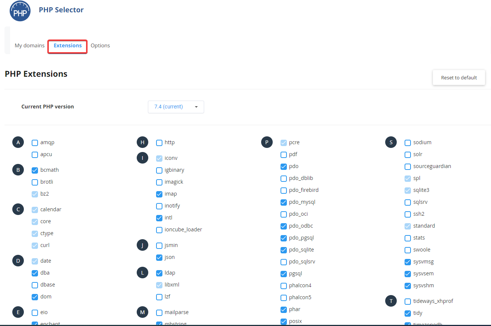Disable the sysvmsg extension
The image size is (491, 326).
408,262
